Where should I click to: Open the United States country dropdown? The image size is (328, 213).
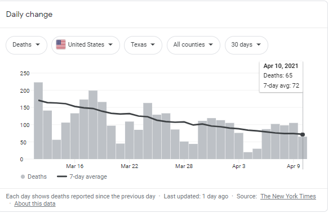(86, 45)
